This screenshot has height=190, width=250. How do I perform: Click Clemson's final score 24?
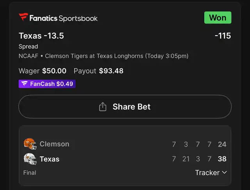[222, 144]
